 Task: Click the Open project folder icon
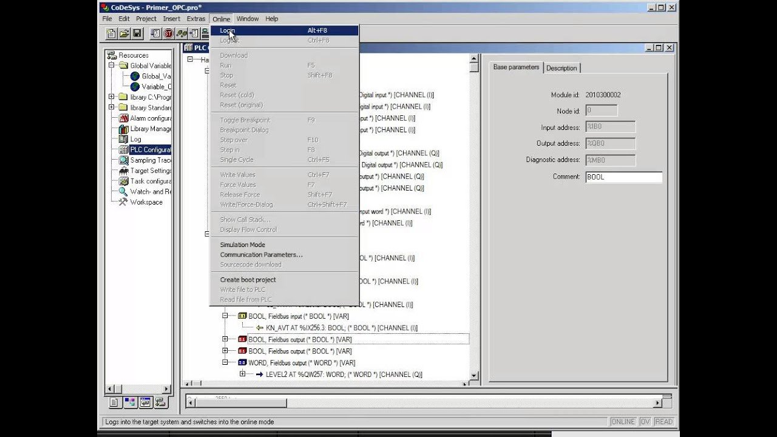[x=124, y=33]
